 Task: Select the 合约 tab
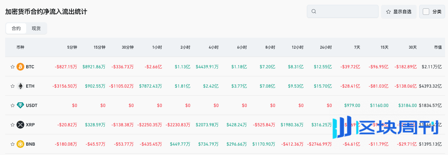point(16,28)
